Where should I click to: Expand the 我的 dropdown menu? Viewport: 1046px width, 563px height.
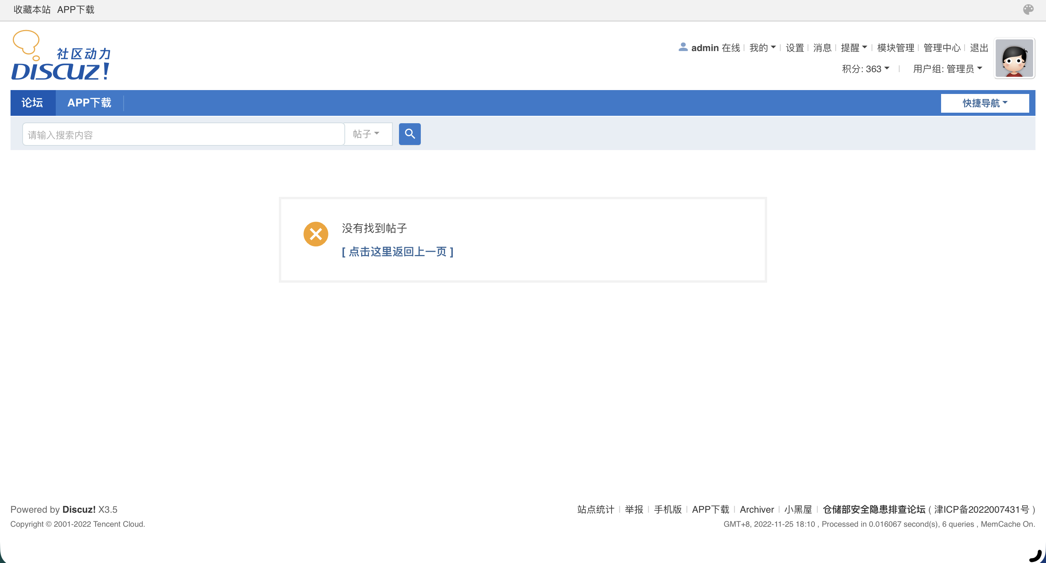click(762, 48)
